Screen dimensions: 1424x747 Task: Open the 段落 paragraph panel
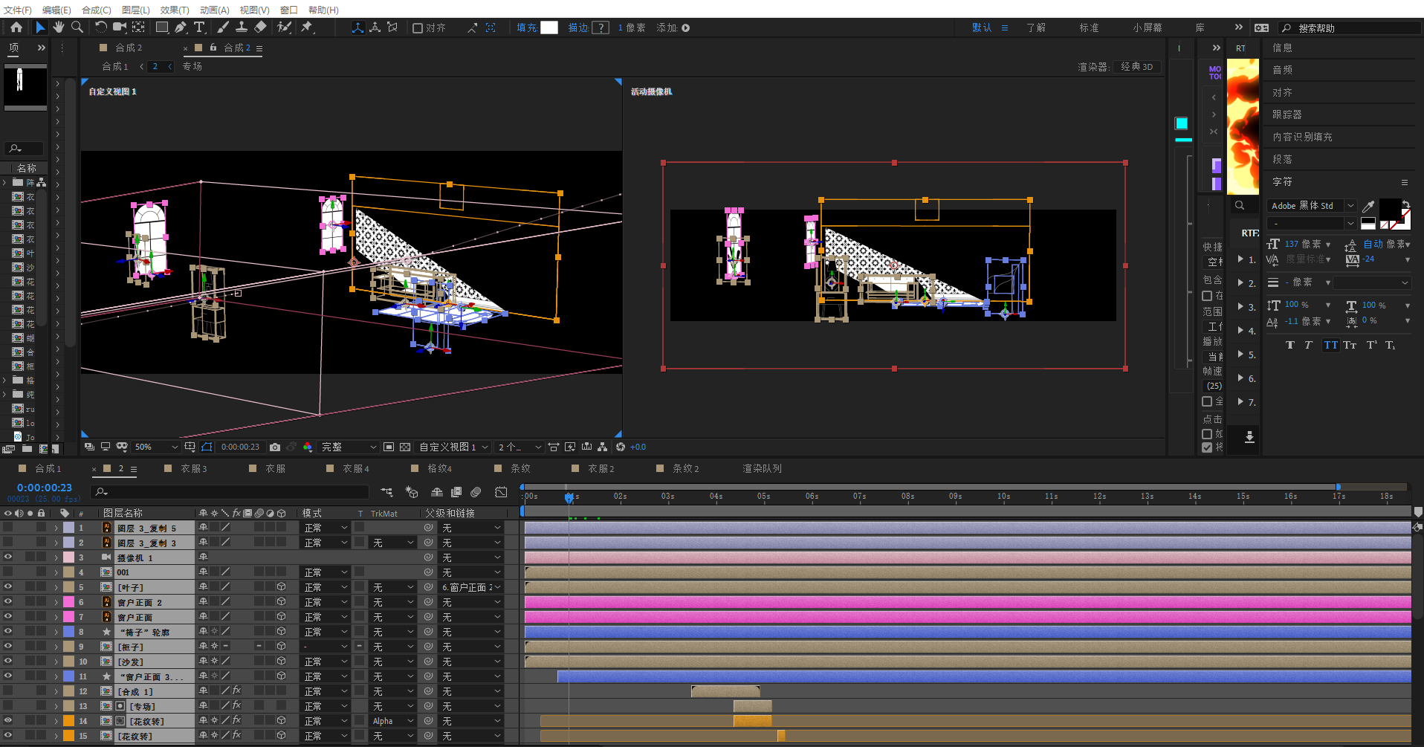1282,159
